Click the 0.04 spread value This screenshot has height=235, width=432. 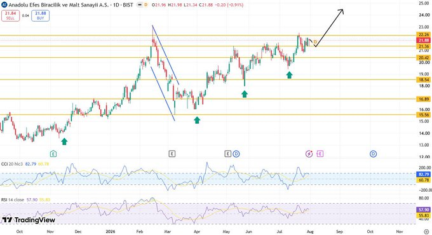coord(25,16)
